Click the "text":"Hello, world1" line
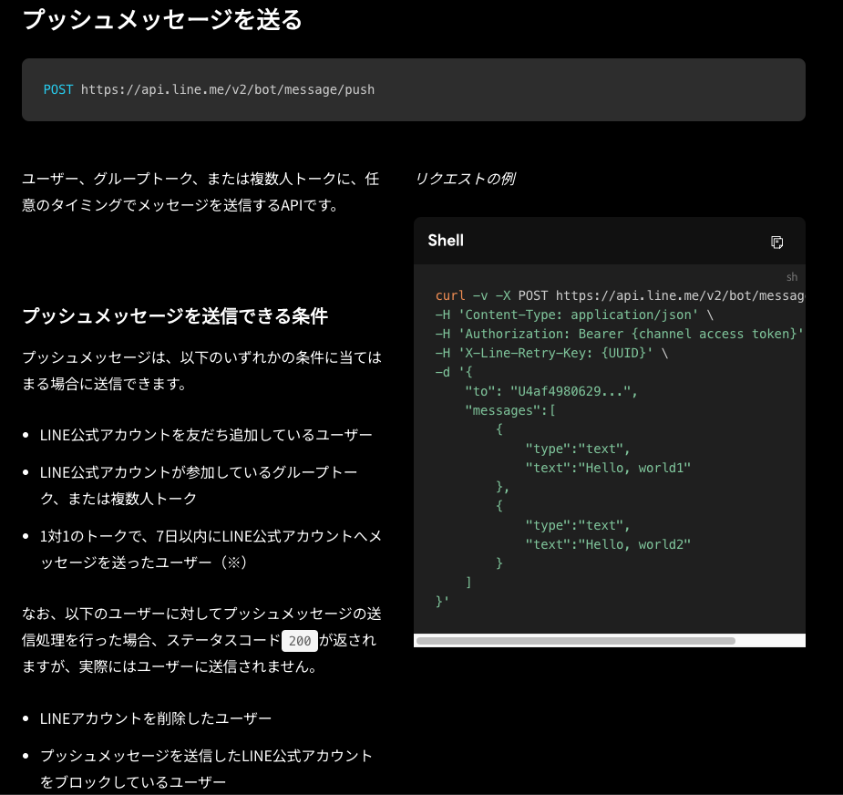Viewport: 843px width, 795px height. click(608, 468)
